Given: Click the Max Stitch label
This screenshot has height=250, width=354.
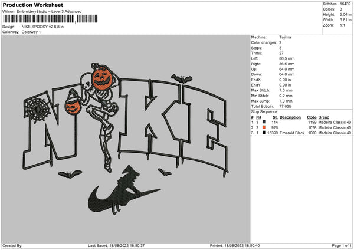Looking at the screenshot, I should coord(261,90).
